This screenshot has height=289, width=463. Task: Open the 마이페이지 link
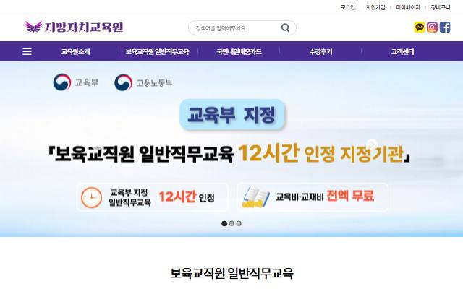pyautogui.click(x=408, y=7)
